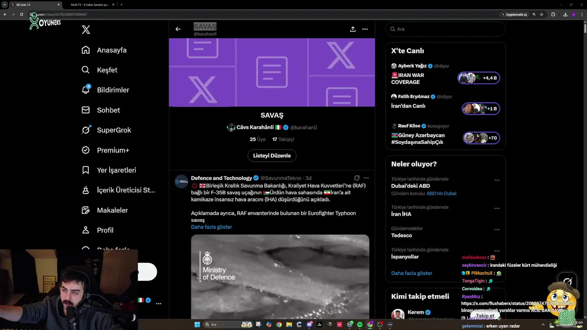Open Câvs Karahânli profile link
Viewport: 587px width, 330px height.
pos(255,127)
